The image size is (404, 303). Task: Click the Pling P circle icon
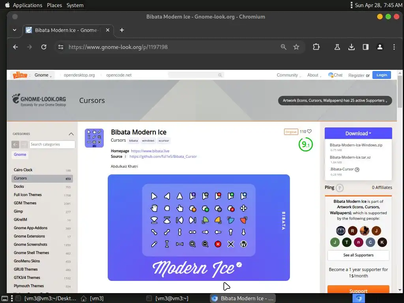pos(340,188)
